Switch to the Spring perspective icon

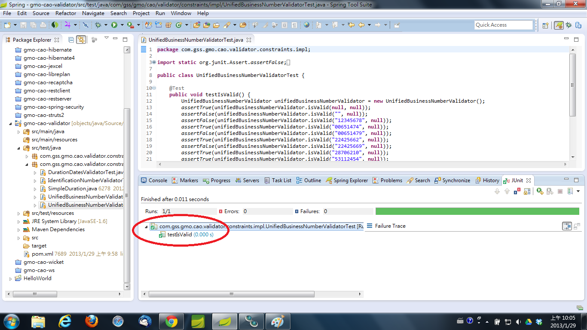[559, 25]
